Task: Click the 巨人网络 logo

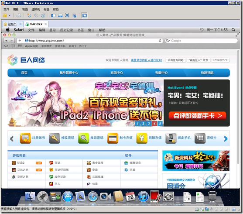Action: point(26,60)
